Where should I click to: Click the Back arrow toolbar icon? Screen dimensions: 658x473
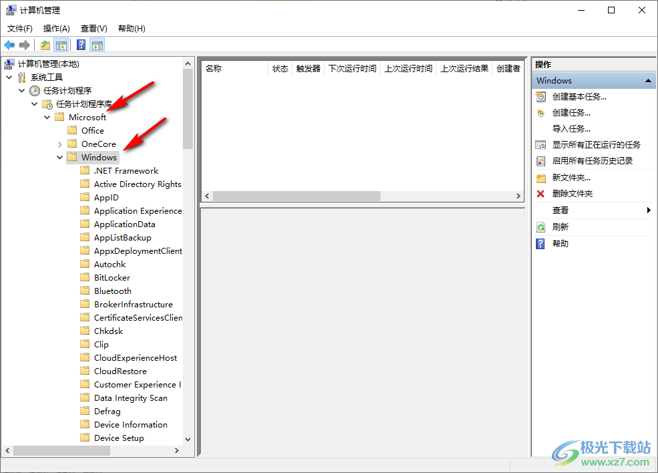point(9,45)
